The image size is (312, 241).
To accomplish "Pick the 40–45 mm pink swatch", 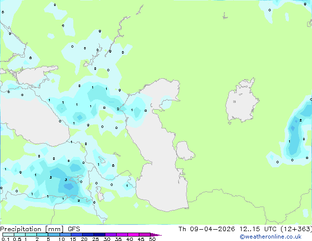I will click(133, 235).
